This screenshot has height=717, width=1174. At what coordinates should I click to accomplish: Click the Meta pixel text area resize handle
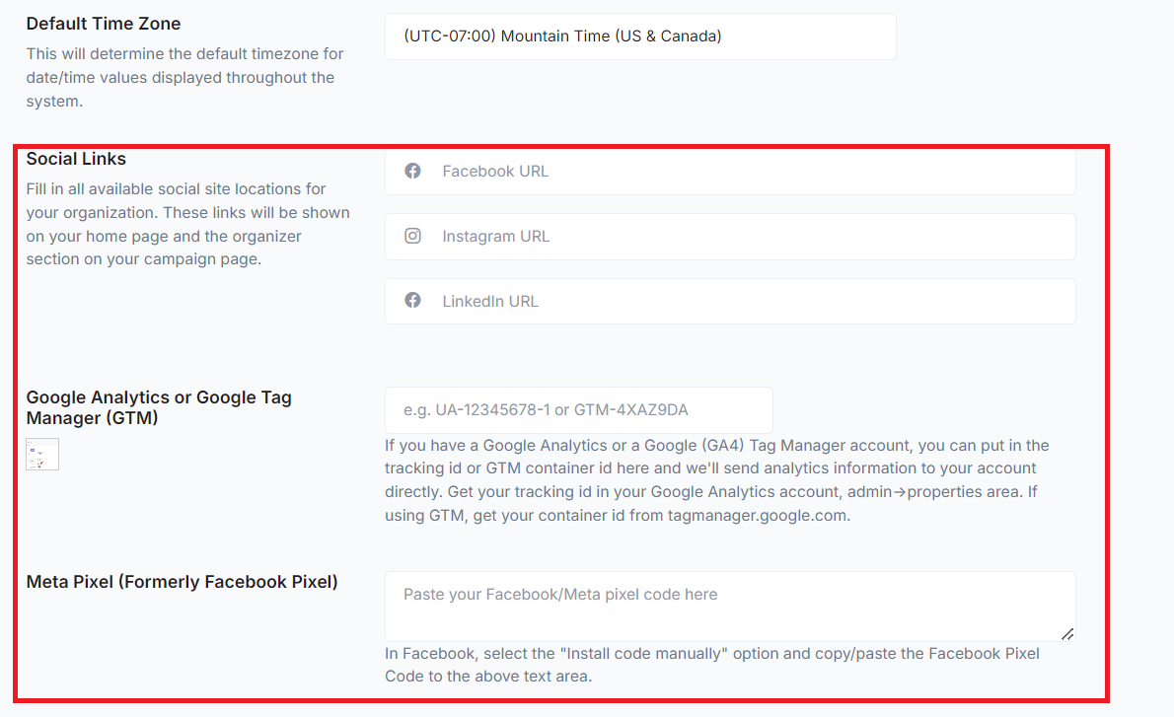tap(1067, 634)
